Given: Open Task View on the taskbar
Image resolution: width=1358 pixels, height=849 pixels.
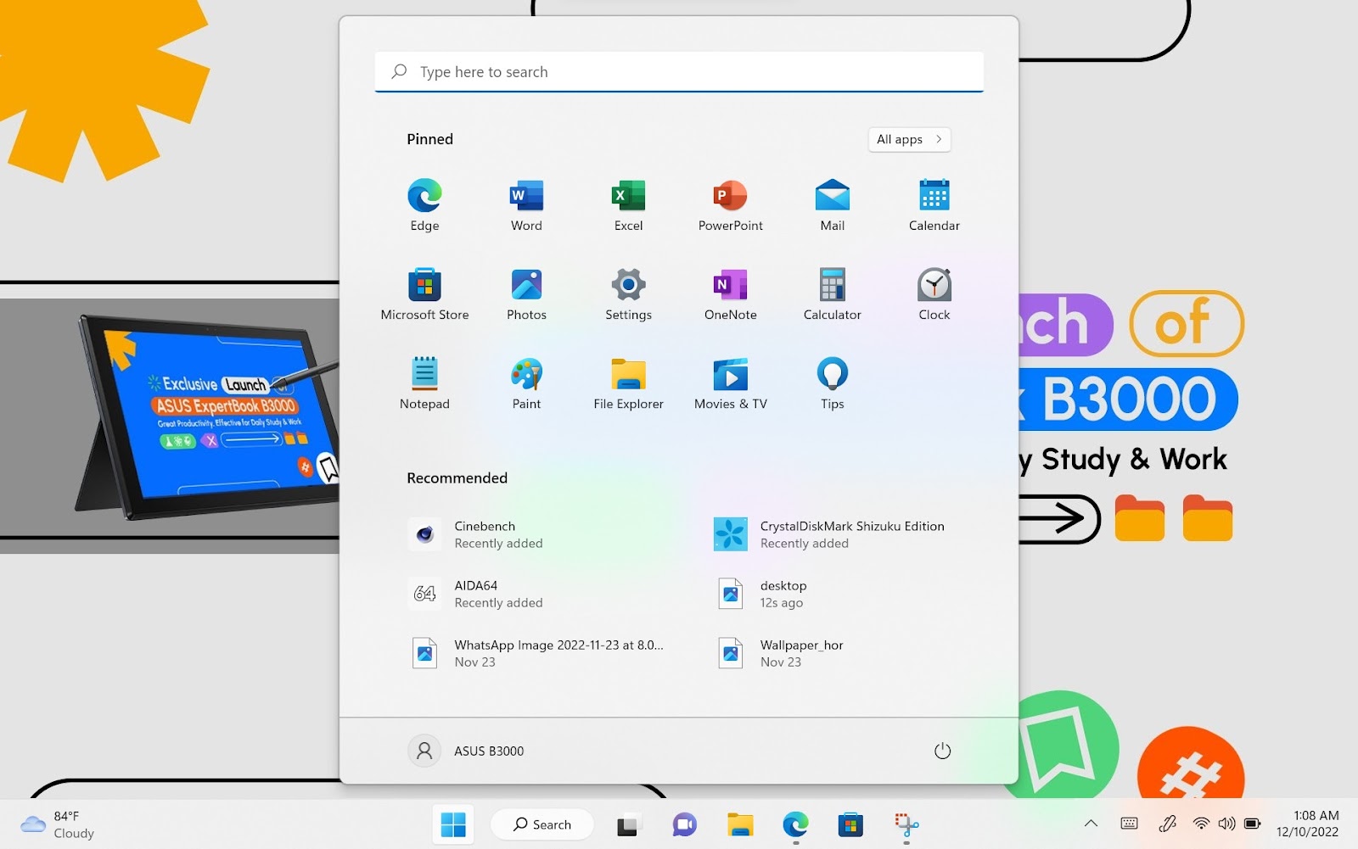Looking at the screenshot, I should click(x=628, y=824).
